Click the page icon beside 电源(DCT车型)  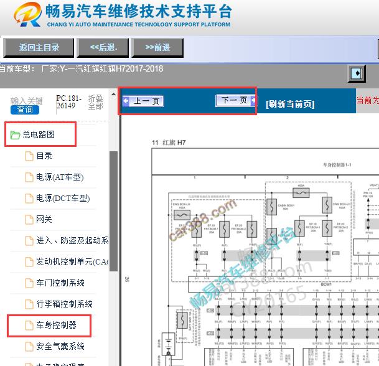[x=29, y=199]
